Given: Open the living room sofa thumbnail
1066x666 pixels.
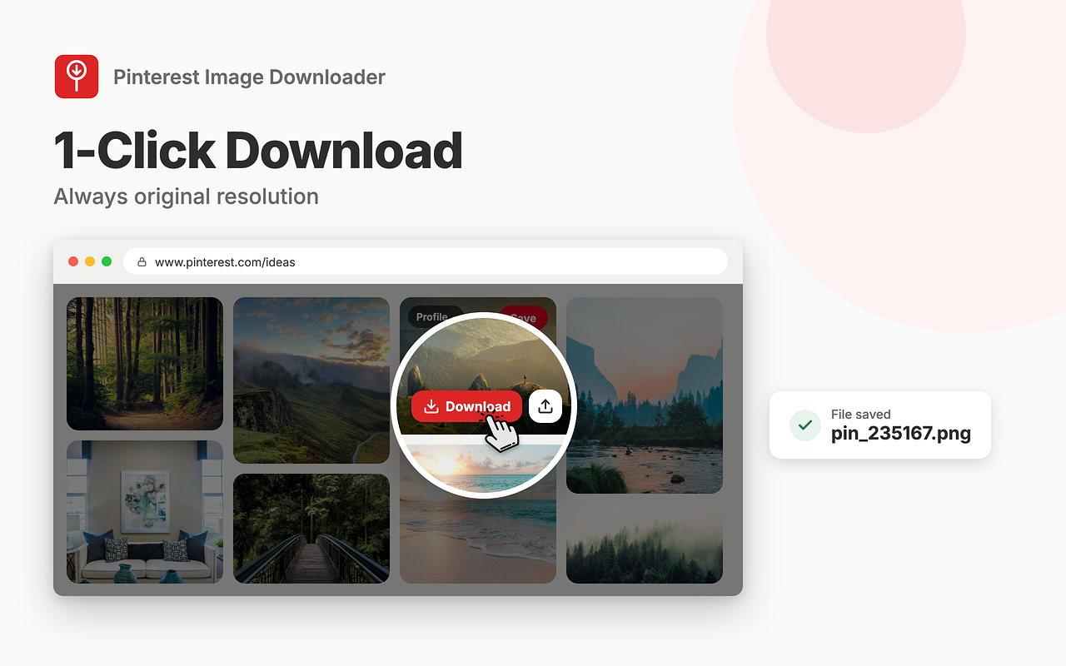Looking at the screenshot, I should point(145,512).
